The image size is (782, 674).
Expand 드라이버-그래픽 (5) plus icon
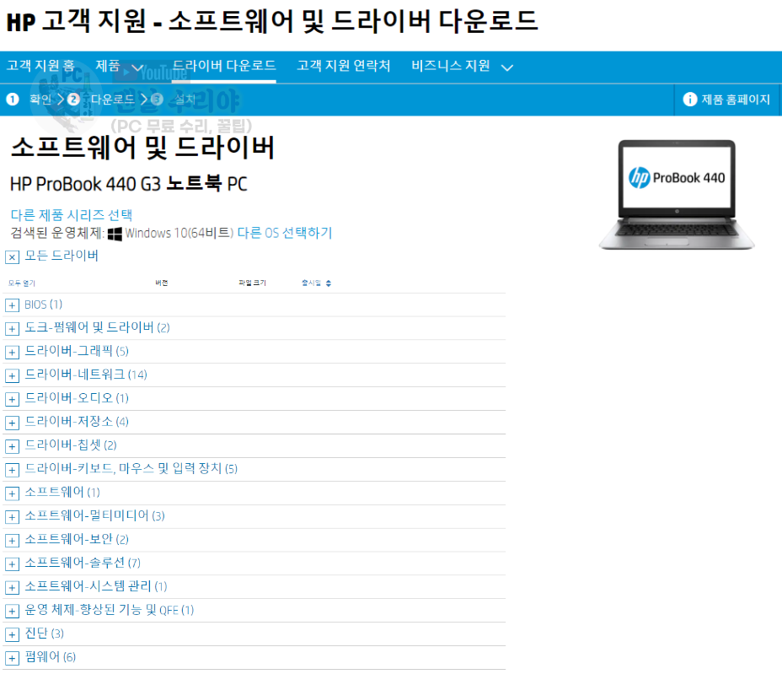(12, 352)
